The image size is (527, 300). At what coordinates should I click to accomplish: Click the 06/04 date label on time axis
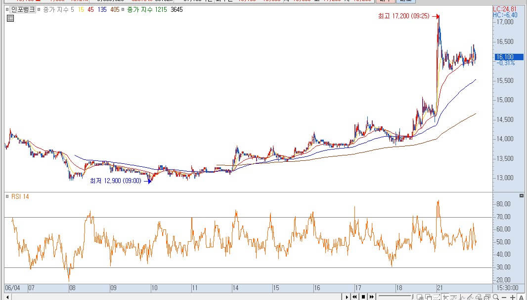[x=12, y=288]
